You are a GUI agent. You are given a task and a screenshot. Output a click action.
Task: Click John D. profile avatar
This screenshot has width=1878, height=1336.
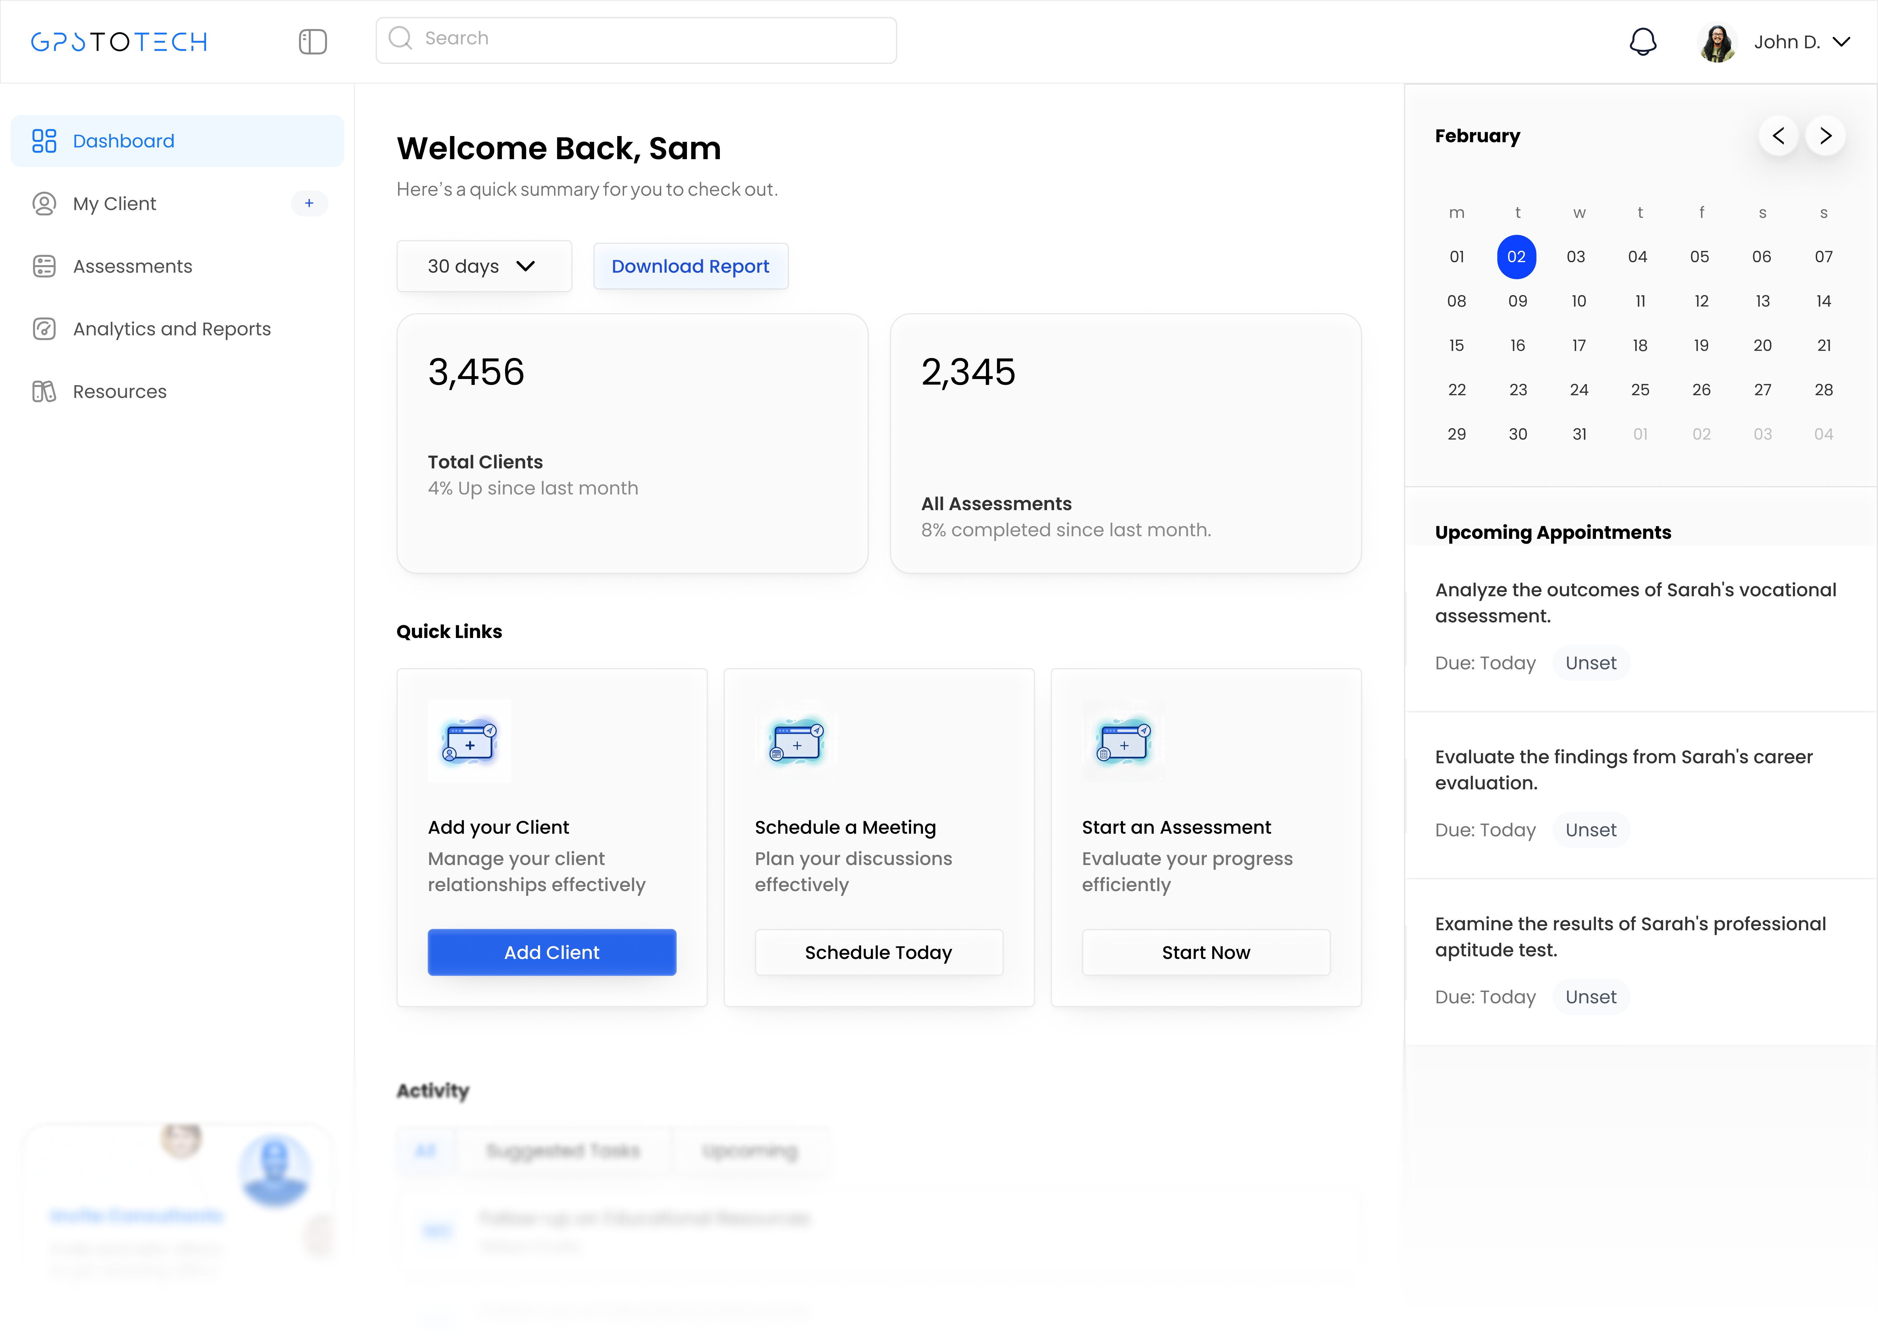pos(1717,42)
